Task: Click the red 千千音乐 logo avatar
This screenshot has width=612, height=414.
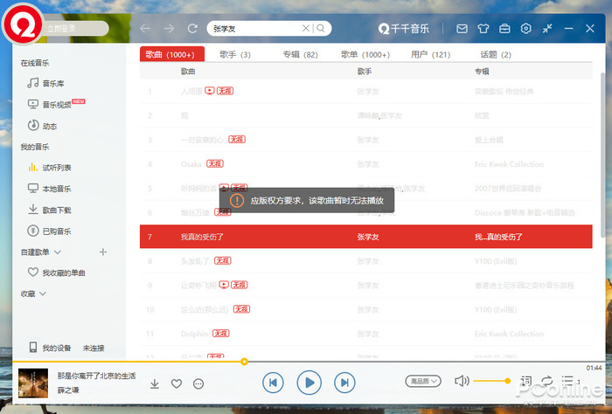Action: [x=23, y=24]
